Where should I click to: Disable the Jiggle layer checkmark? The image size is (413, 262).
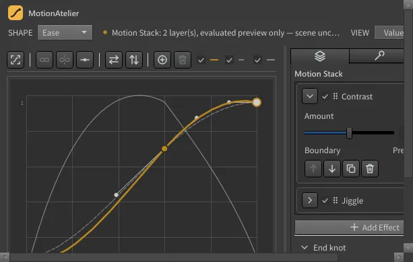(x=325, y=201)
